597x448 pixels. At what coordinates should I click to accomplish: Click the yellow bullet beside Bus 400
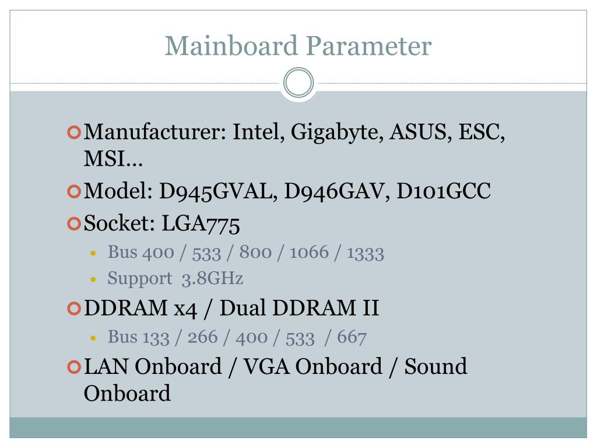click(93, 253)
